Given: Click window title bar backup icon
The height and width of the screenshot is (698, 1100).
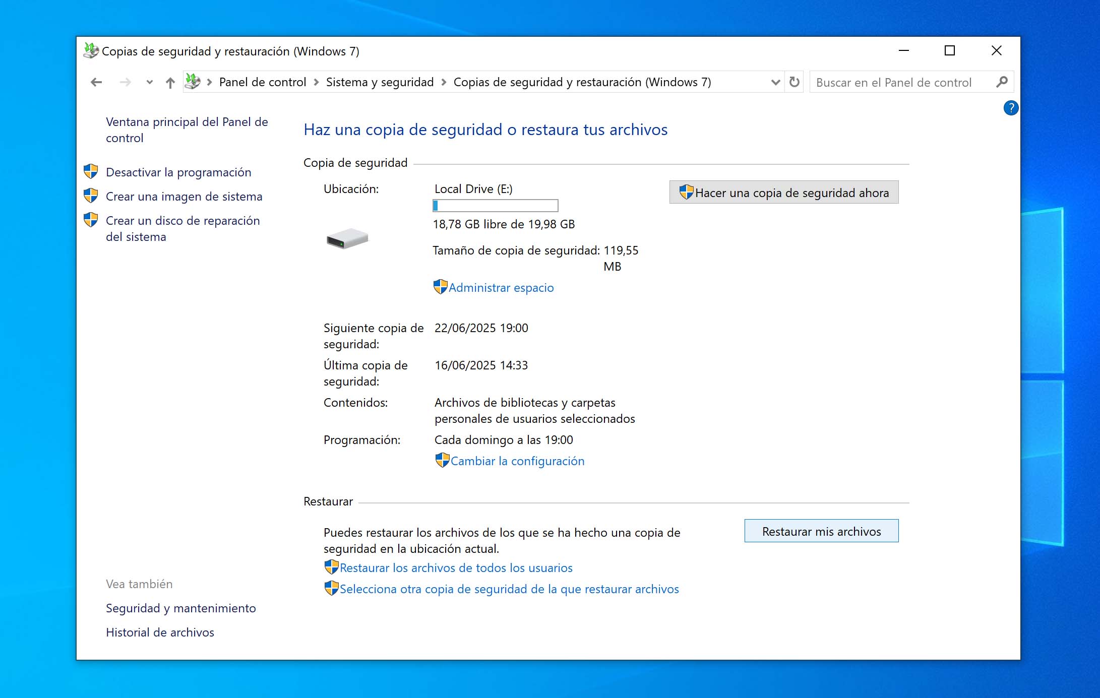Looking at the screenshot, I should point(91,50).
